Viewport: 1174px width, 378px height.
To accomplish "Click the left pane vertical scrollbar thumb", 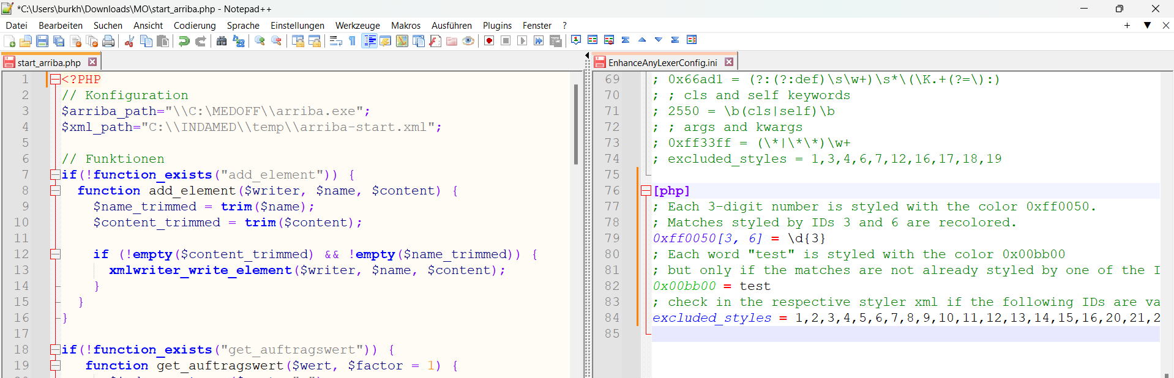I will [x=575, y=124].
